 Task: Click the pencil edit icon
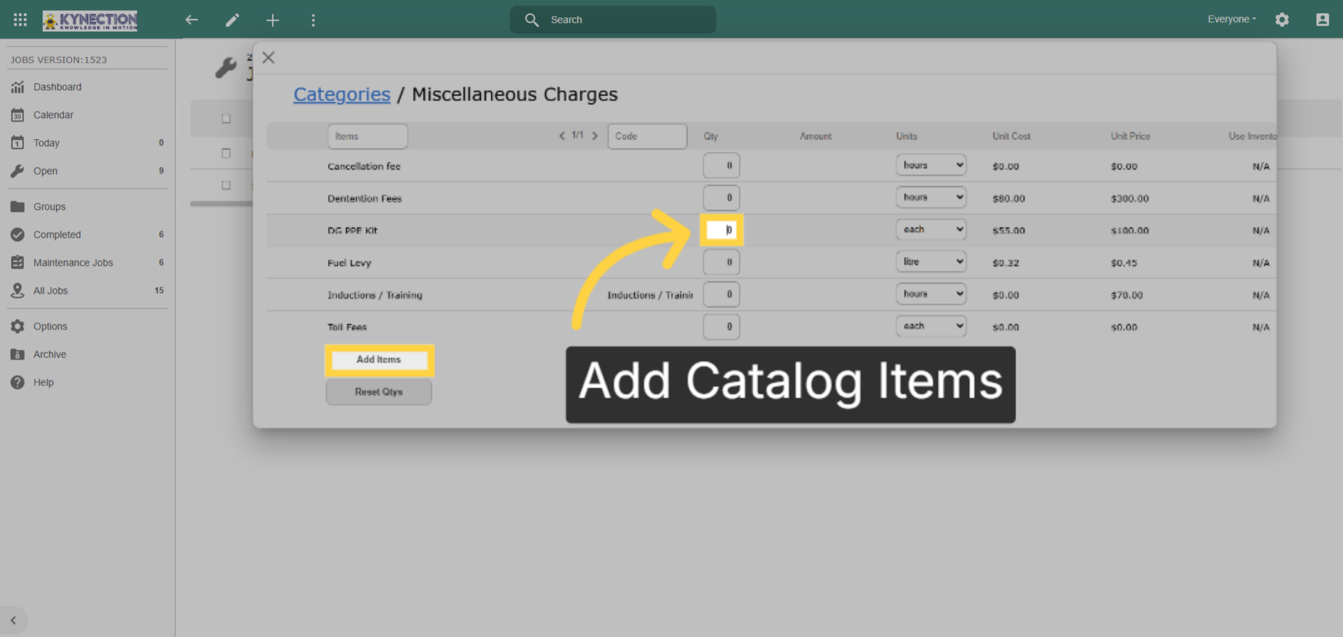(x=232, y=20)
